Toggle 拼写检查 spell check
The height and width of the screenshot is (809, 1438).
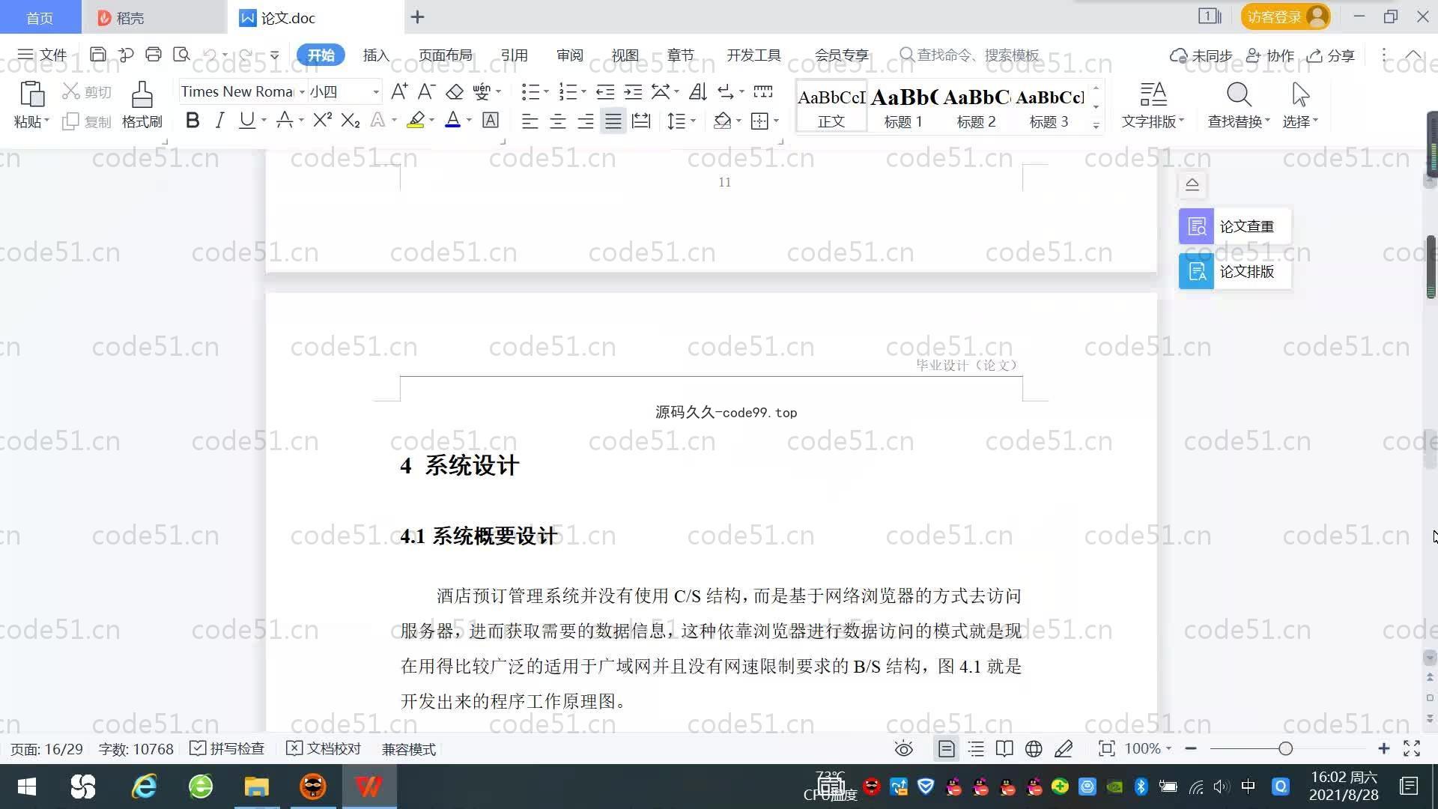[x=227, y=748]
